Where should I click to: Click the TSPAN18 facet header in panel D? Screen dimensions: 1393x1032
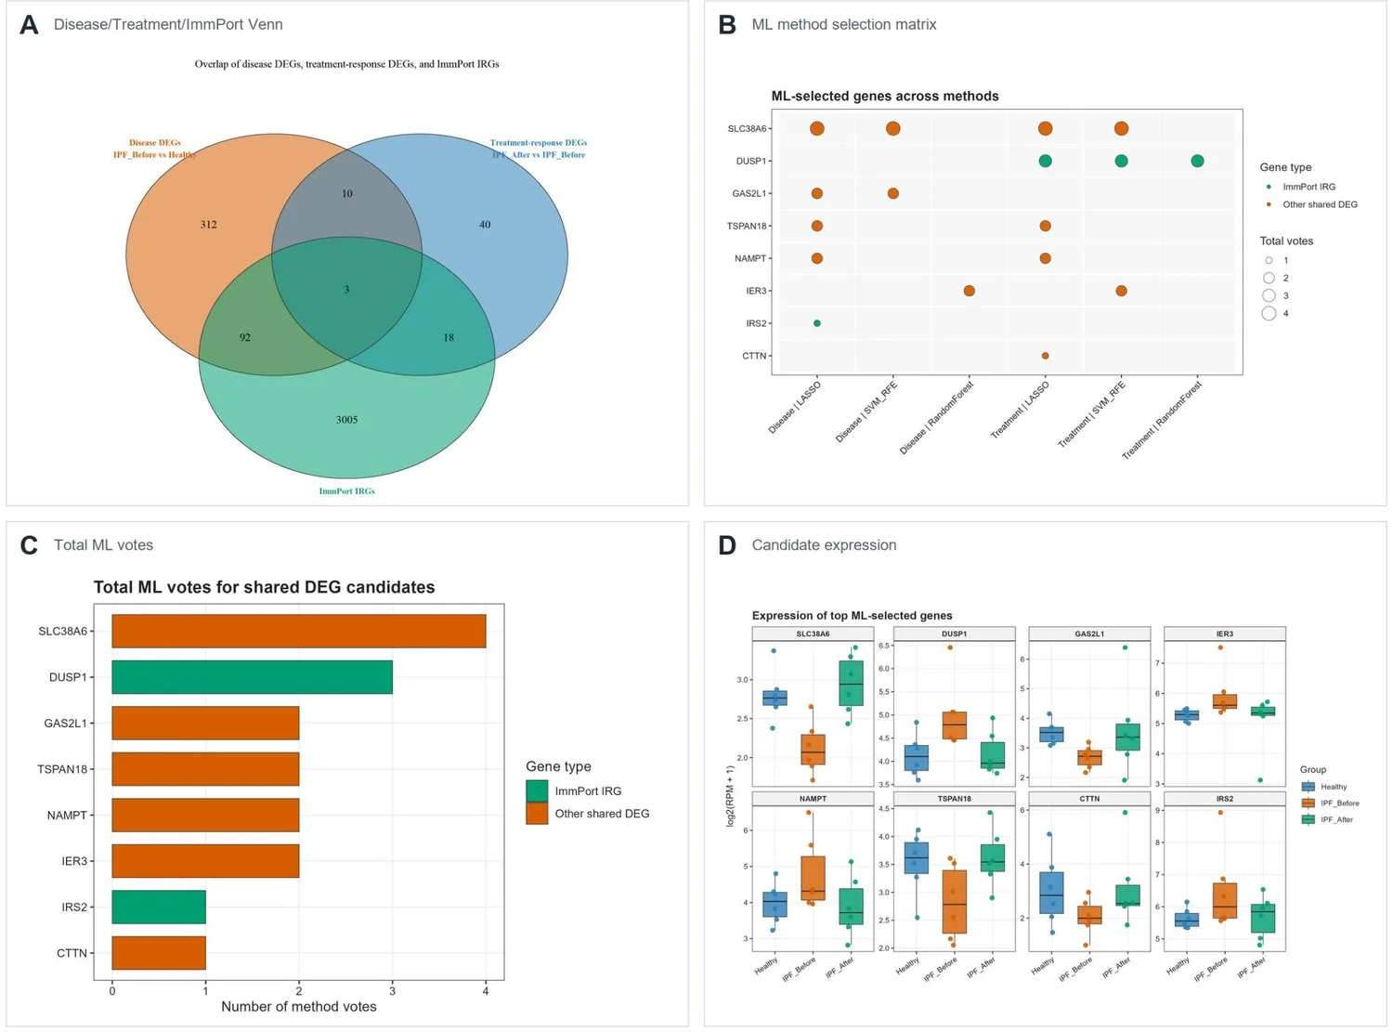click(x=954, y=799)
